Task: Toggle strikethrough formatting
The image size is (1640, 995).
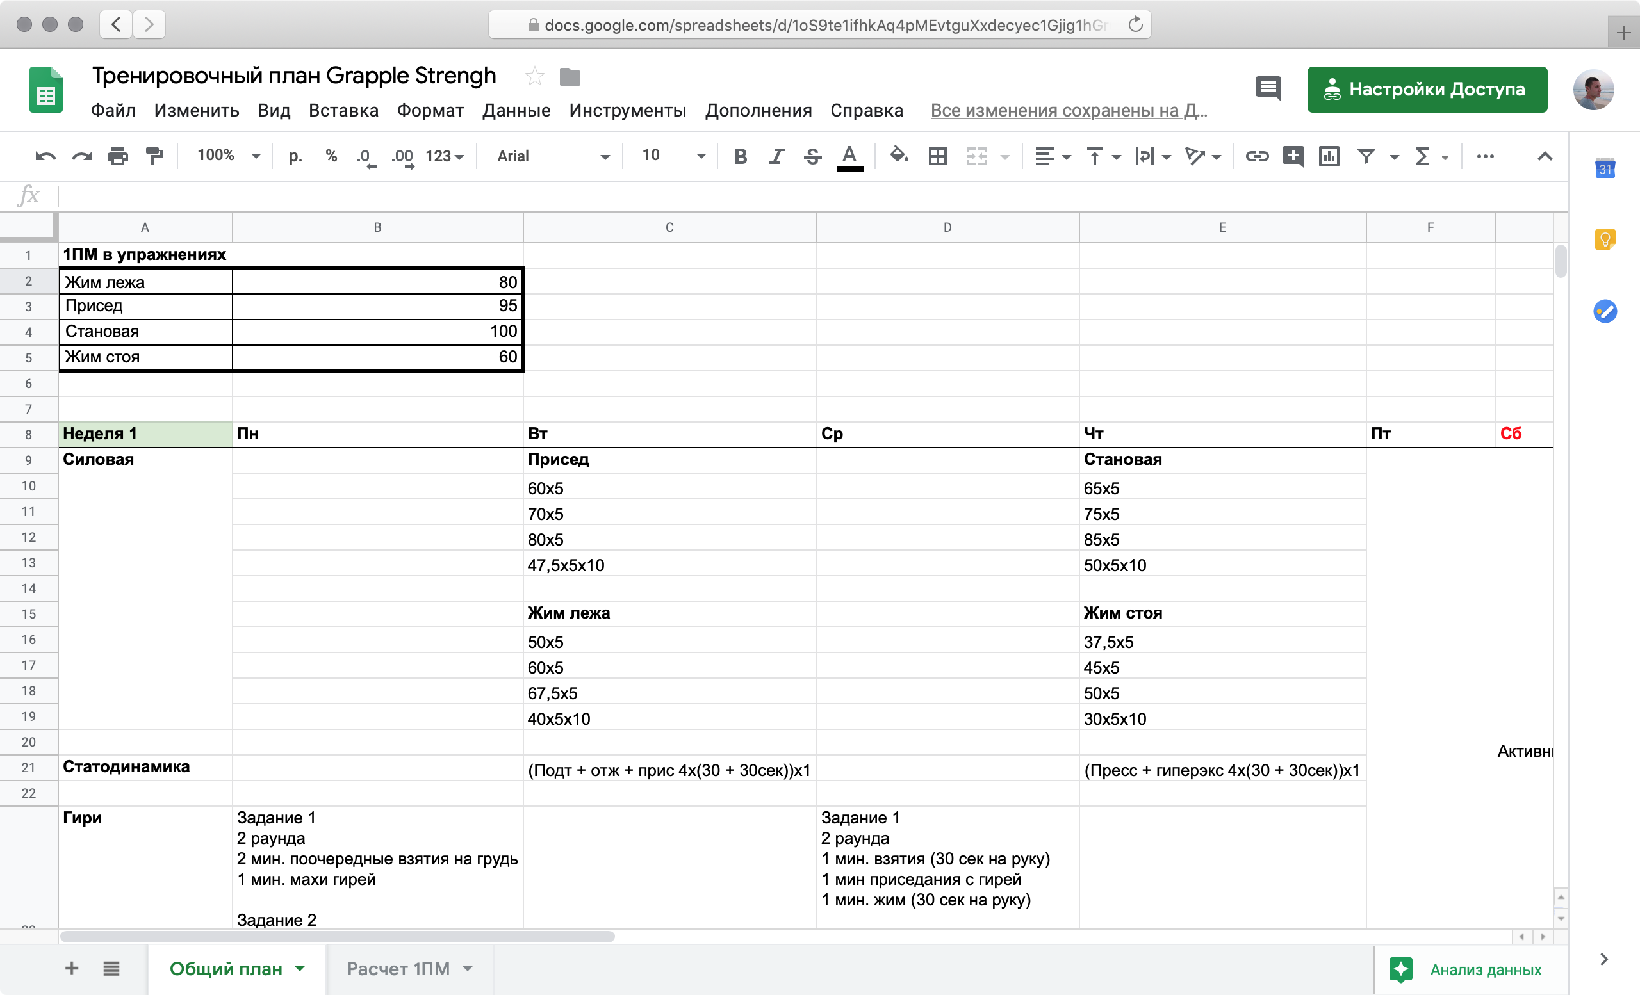Action: pyautogui.click(x=812, y=156)
